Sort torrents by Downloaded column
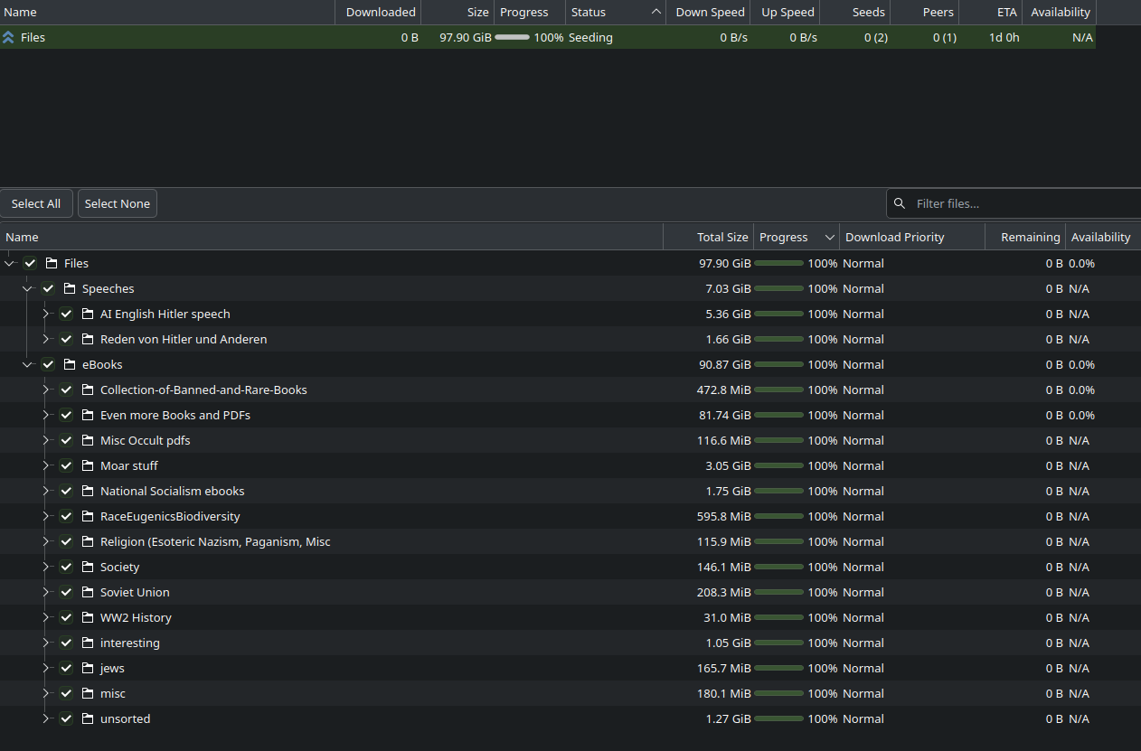This screenshot has height=751, width=1141. 378,12
